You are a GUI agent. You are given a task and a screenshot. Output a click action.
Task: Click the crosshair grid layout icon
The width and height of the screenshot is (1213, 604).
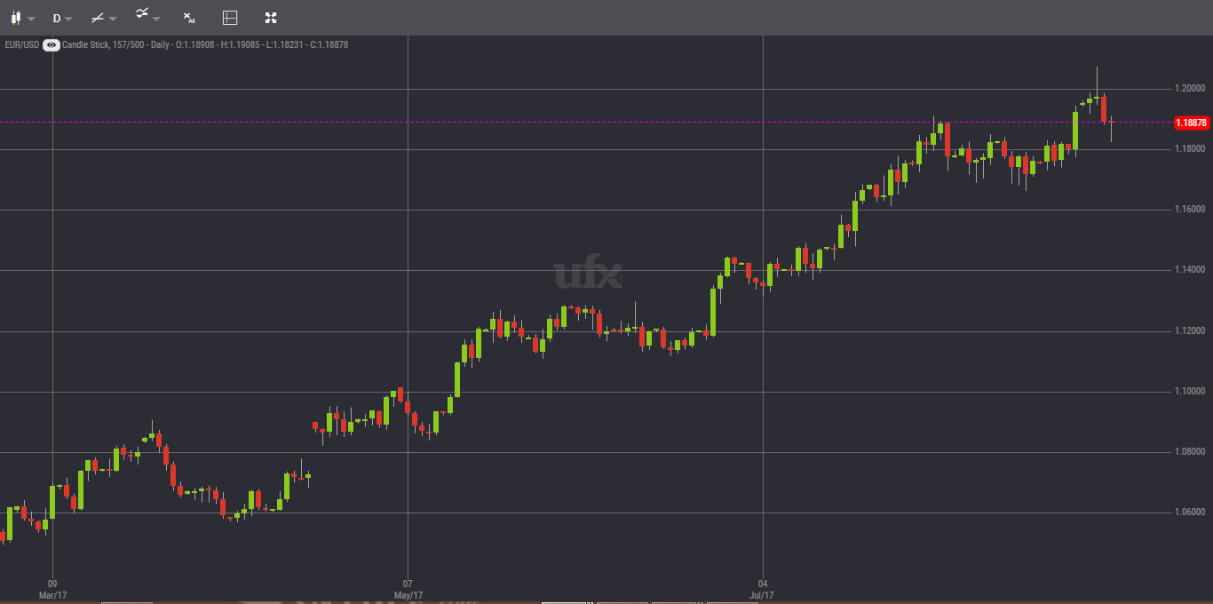click(x=230, y=18)
